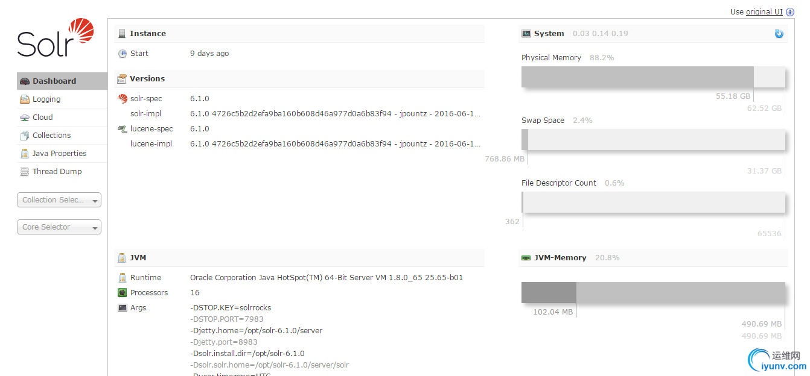The image size is (810, 376).
Task: Click the Java Properties icon
Action: click(x=25, y=154)
